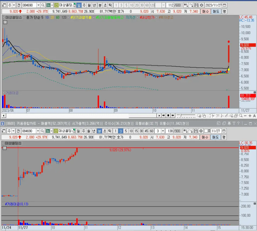Click the 신 badge beside 대상홀딩스 in the lower chart
This screenshot has width=257, height=231.
tap(56, 131)
